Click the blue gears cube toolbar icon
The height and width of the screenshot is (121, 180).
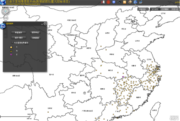tap(135, 2)
